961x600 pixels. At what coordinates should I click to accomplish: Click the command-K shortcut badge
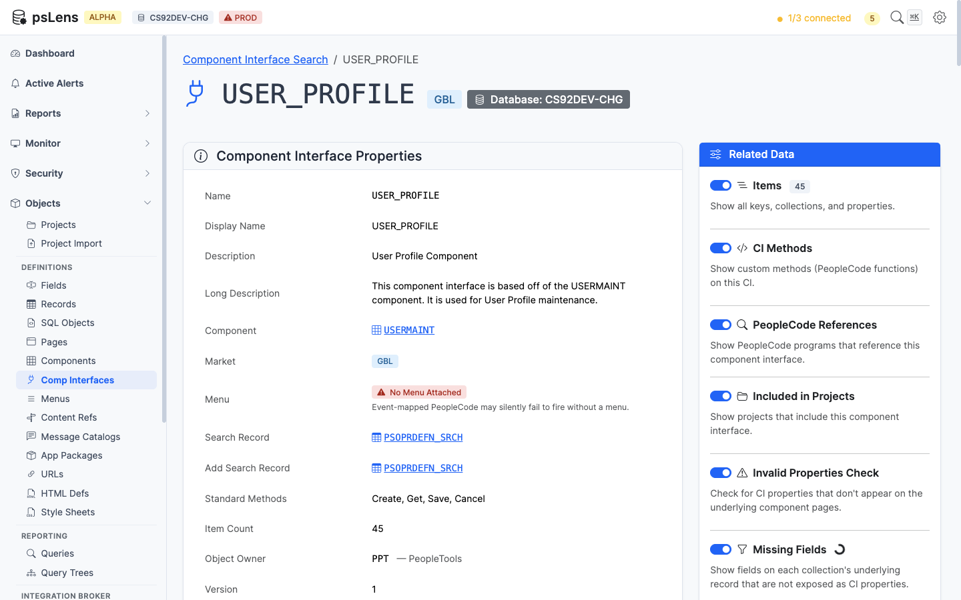(914, 17)
